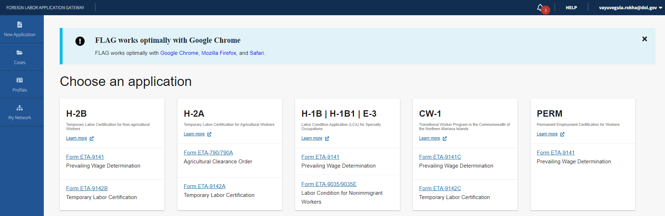Click the H-1B | H-1B1 | E-3 heading
The height and width of the screenshot is (216, 665).
339,113
